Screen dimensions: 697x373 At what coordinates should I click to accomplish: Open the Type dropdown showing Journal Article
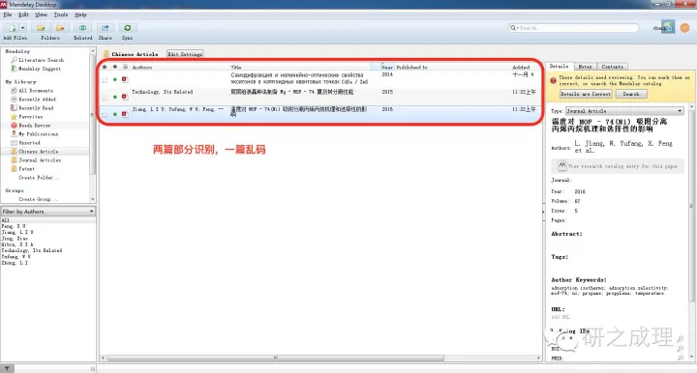pos(624,111)
